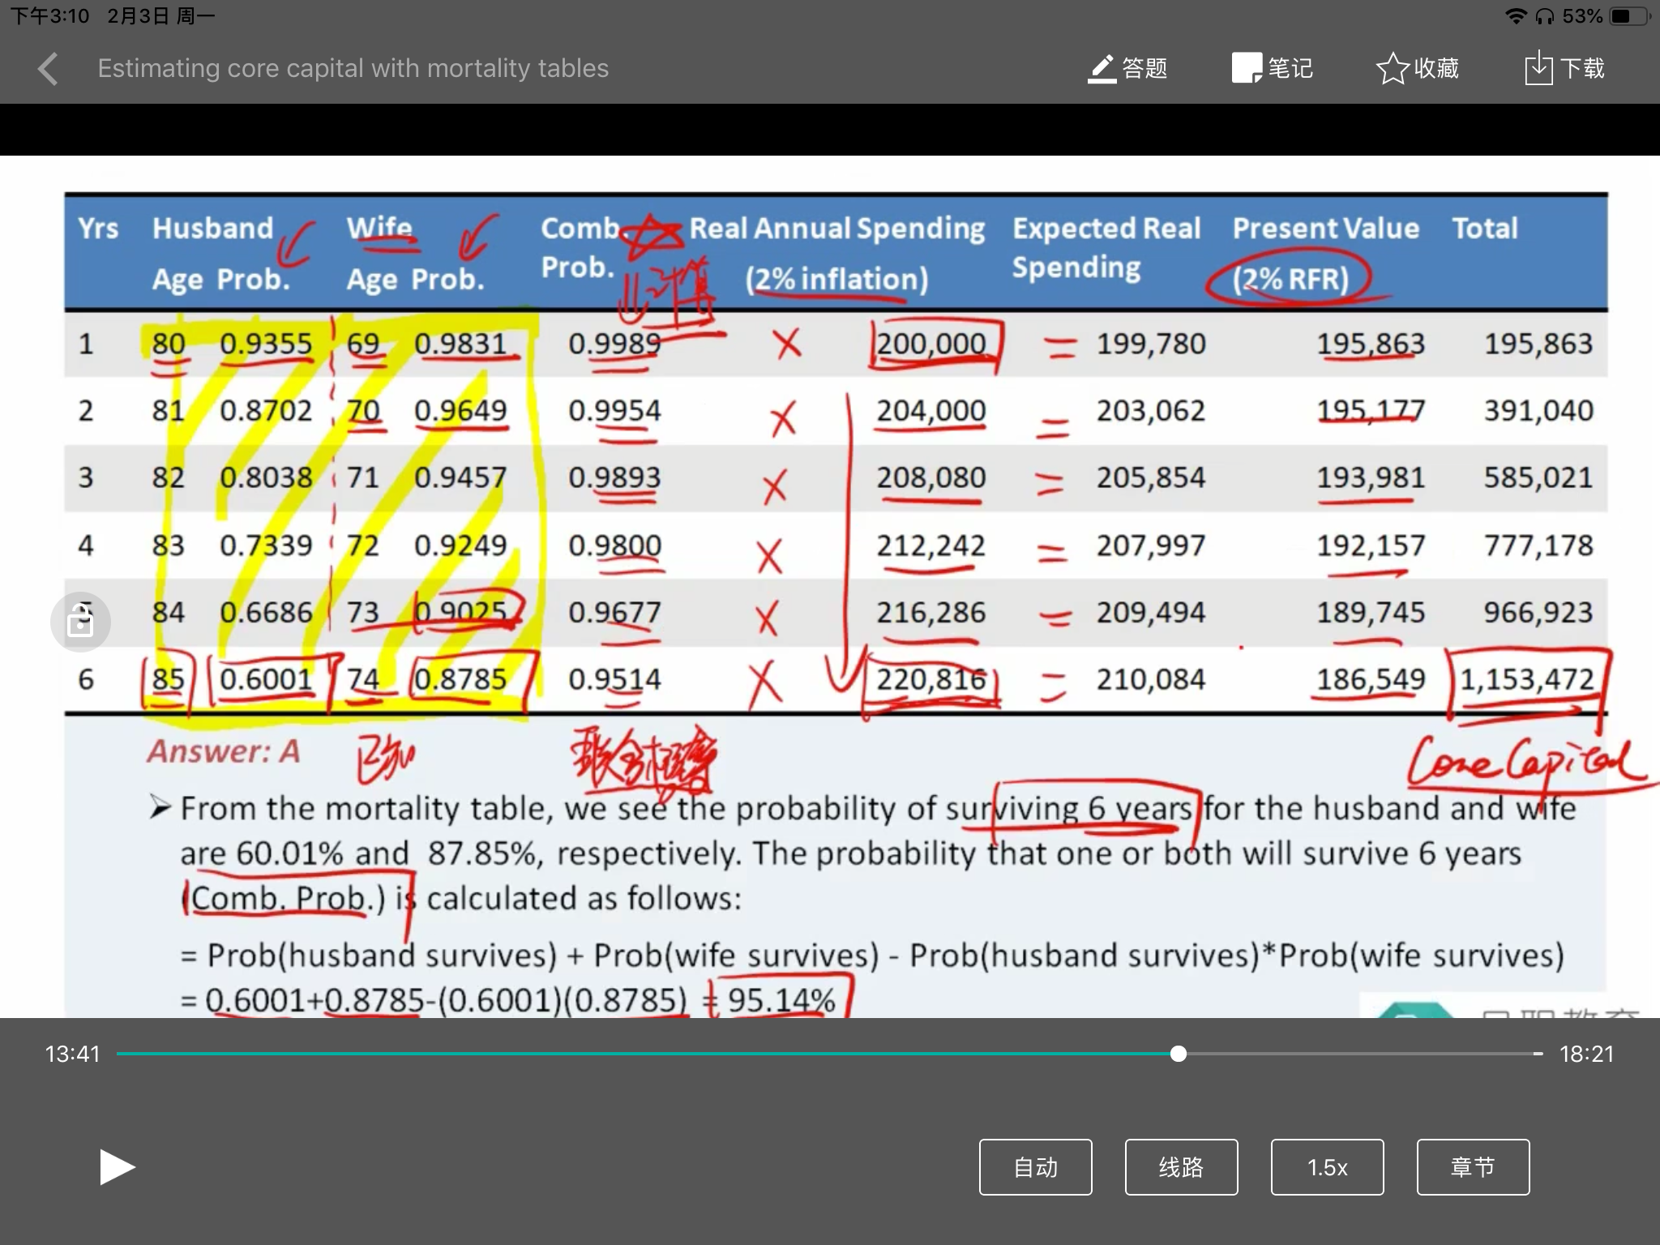Toggle the screen lock icon on video
Viewport: 1660px width, 1245px height.
[80, 622]
